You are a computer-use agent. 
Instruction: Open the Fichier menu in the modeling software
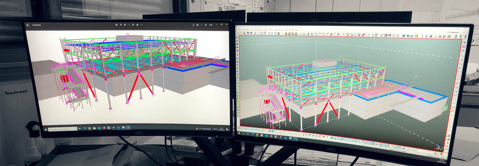pyautogui.click(x=240, y=29)
